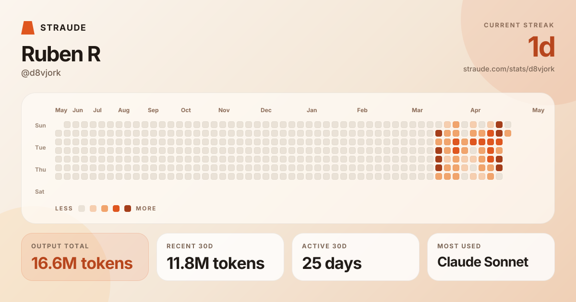Click the Tue weekday row label
Screen dimensions: 576x302
(x=40, y=148)
